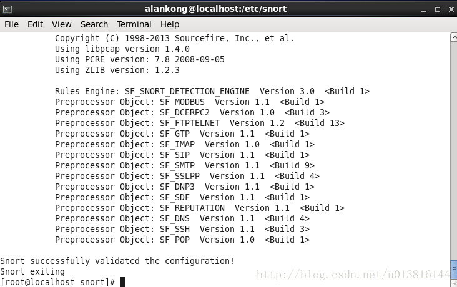Click the scrollbar down arrow
Image resolution: width=457 pixels, height=287 pixels.
coord(454,283)
